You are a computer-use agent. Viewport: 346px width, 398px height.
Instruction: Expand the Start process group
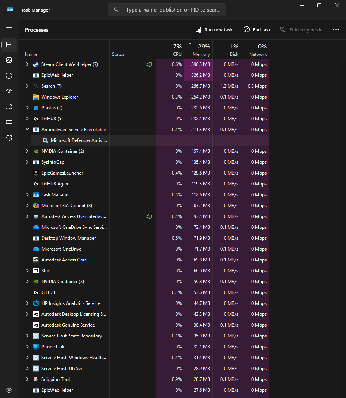click(27, 271)
